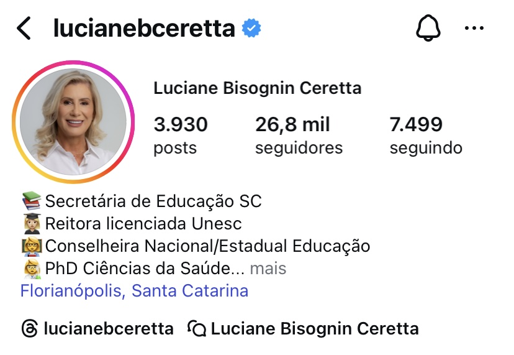Screen dimensions: 514x355
Task: Tap the graduate emoji beside Reitora
Action: pos(32,224)
